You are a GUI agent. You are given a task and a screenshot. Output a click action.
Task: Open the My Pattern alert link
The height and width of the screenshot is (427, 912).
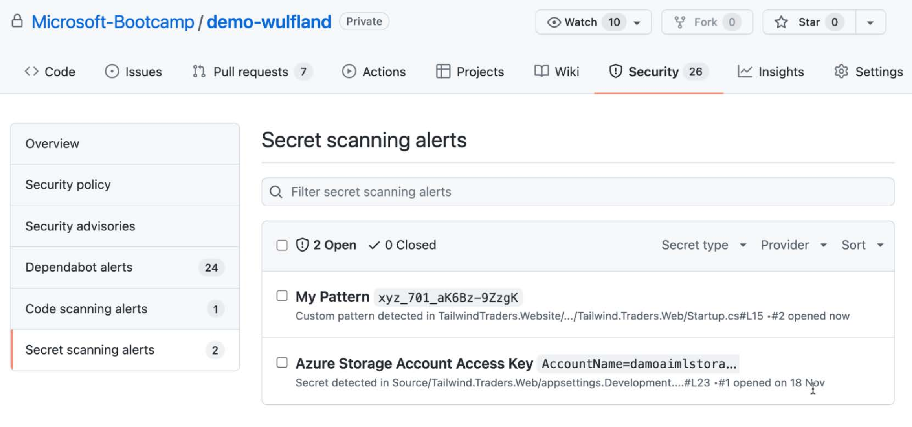332,297
